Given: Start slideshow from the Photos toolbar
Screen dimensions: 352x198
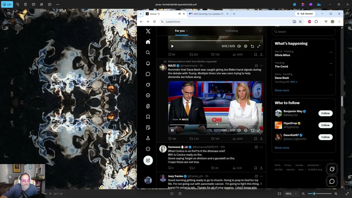Looking at the screenshot, I should coord(50,4).
